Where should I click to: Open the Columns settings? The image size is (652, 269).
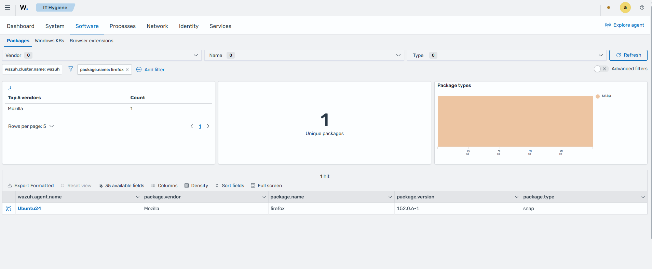coord(164,185)
